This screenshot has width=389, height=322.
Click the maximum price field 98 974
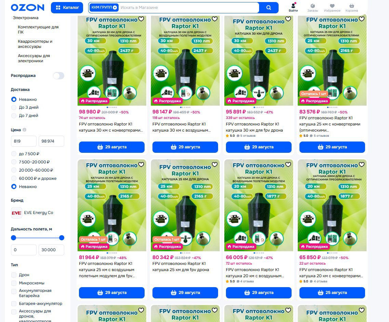pyautogui.click(x=51, y=141)
